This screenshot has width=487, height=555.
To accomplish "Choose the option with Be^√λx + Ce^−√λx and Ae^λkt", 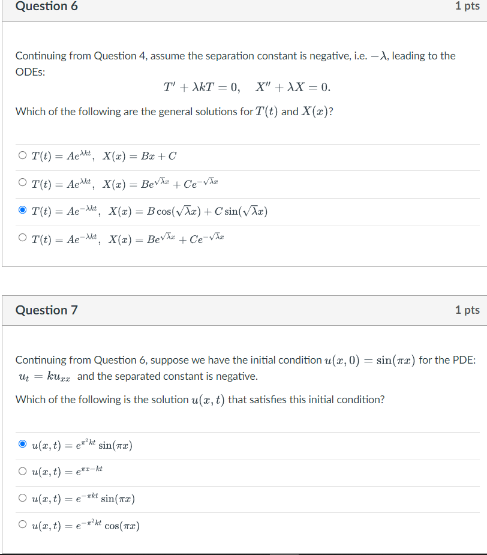I will point(22,182).
